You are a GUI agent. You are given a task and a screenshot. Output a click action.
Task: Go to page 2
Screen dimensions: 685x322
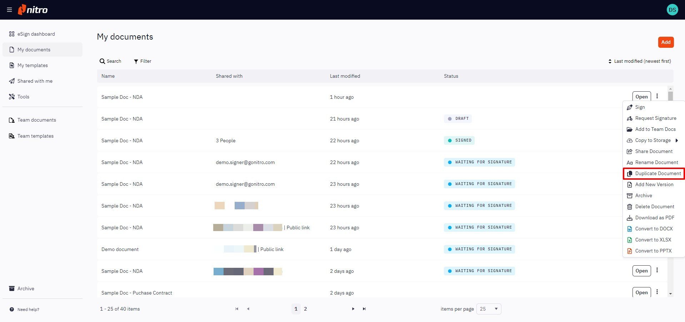305,309
